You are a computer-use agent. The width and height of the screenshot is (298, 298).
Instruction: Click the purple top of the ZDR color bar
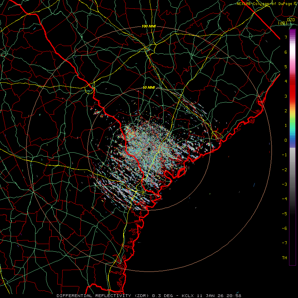click(292, 32)
